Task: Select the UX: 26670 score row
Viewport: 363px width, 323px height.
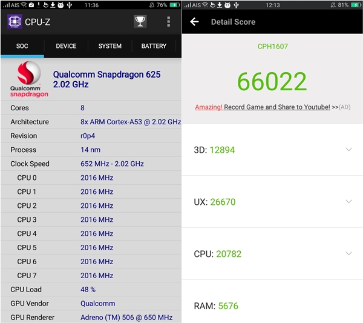Action: click(x=272, y=202)
